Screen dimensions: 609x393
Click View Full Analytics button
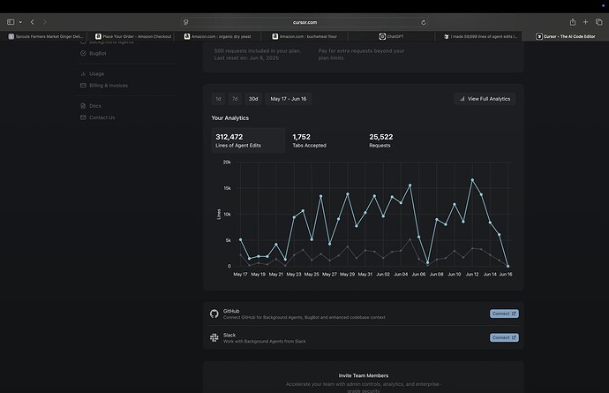point(485,99)
